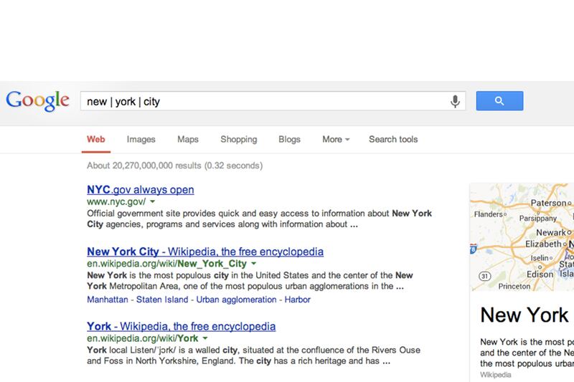Viewport: 574px width, 382px height.
Task: Open the New York City Wikipedia result
Action: point(204,252)
